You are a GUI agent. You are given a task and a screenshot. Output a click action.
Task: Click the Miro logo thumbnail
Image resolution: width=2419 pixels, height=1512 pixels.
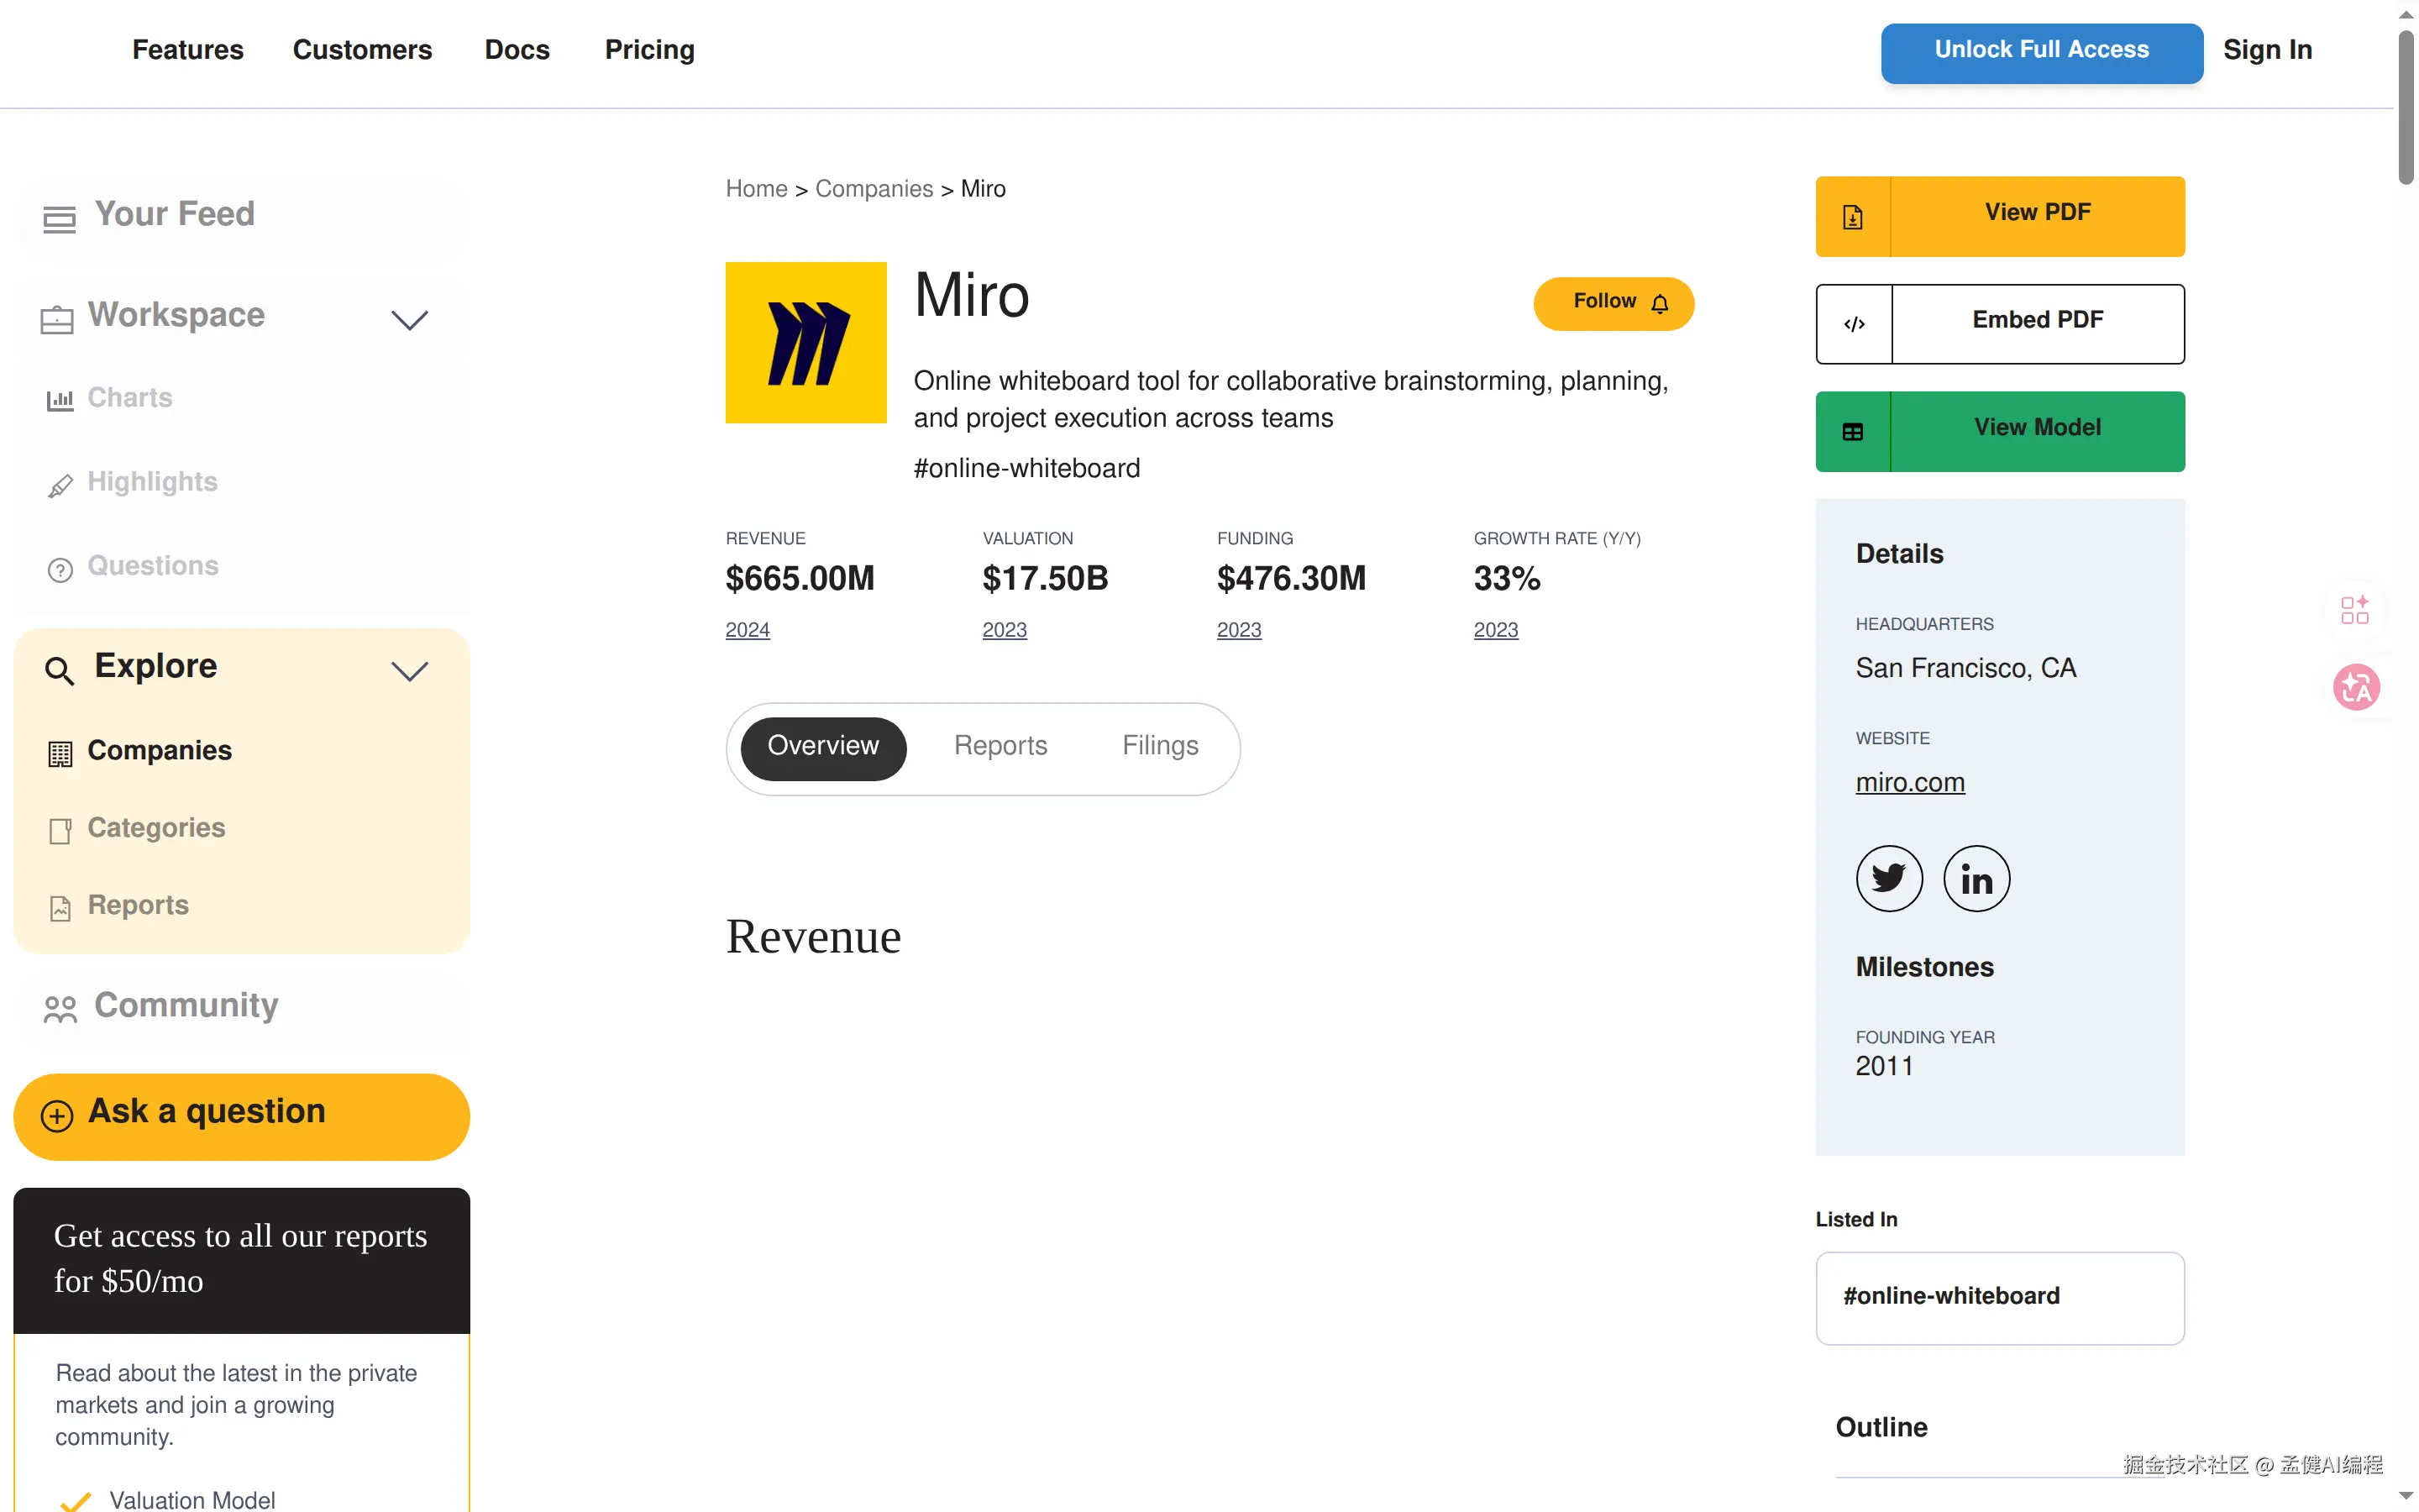tap(805, 342)
